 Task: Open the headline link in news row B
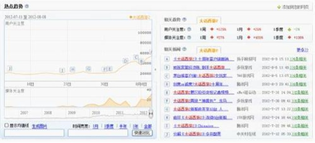pyautogui.click(x=202, y=68)
